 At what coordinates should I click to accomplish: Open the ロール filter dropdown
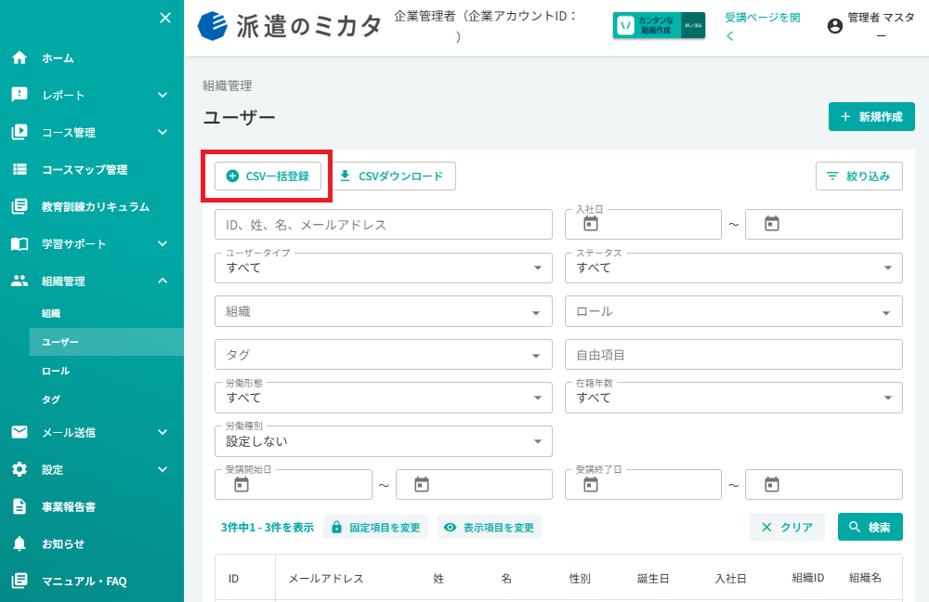click(734, 311)
